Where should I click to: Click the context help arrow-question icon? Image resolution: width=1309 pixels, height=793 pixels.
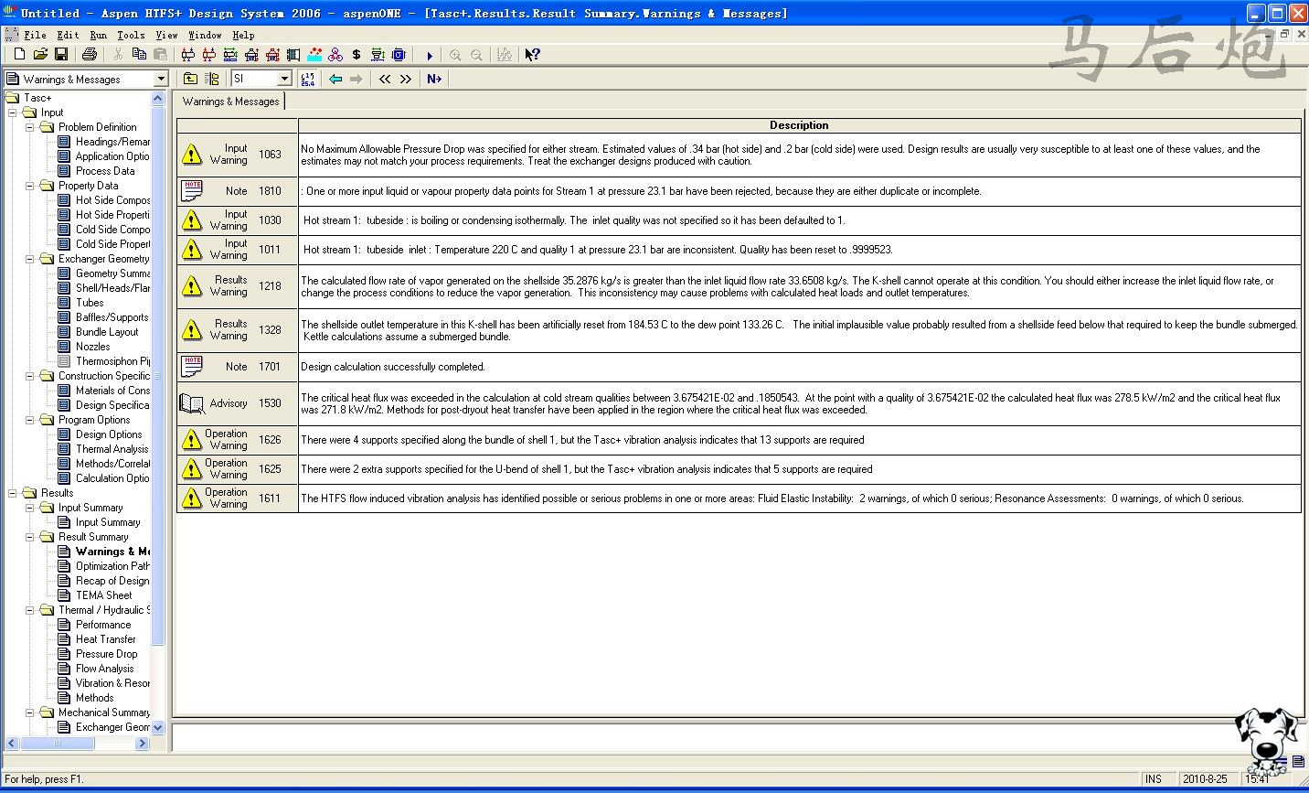pos(532,55)
